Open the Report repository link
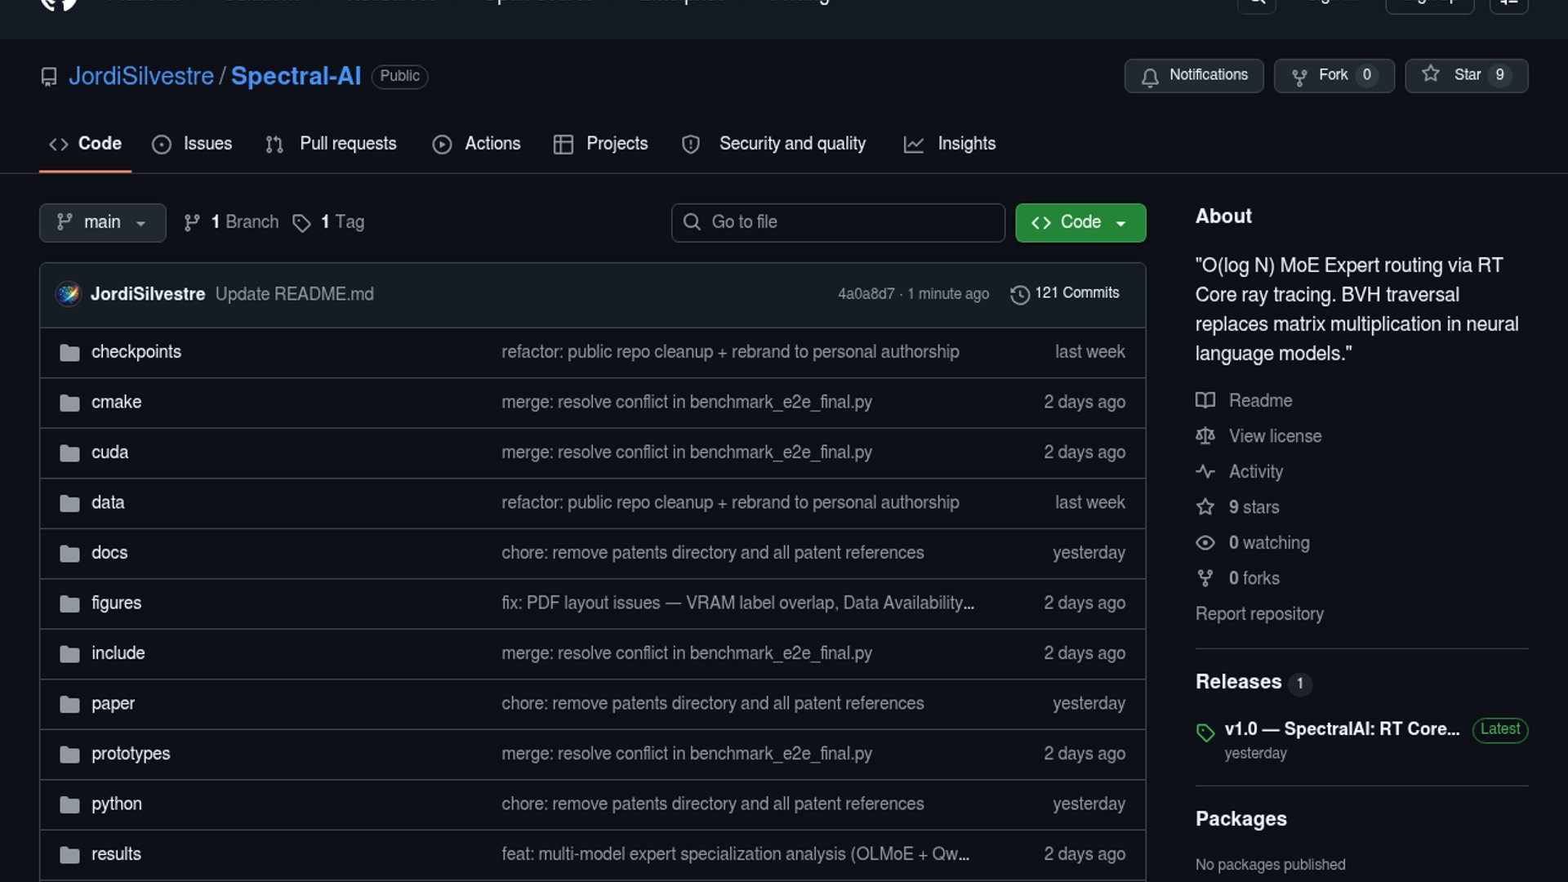The image size is (1568, 882). pos(1259,614)
